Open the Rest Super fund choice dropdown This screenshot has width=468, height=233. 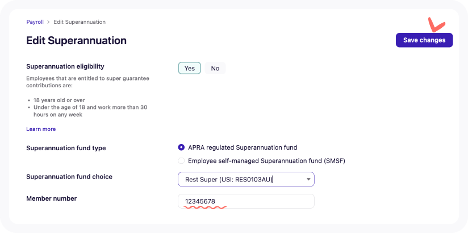point(246,179)
